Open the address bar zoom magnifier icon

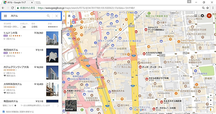203,8
